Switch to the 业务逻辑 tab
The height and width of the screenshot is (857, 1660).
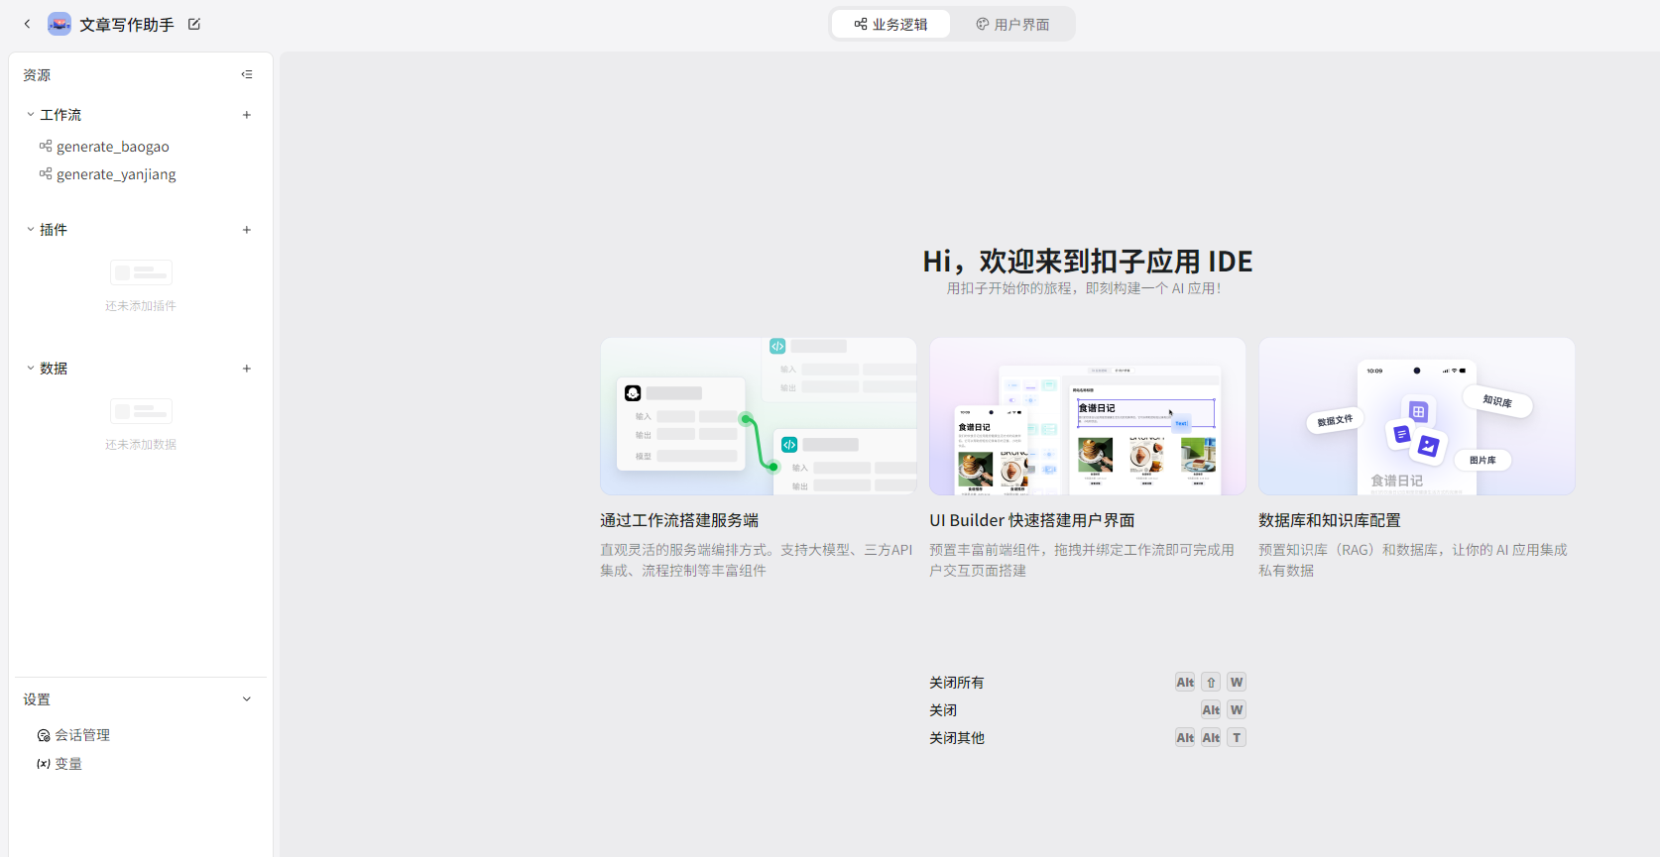(x=890, y=24)
